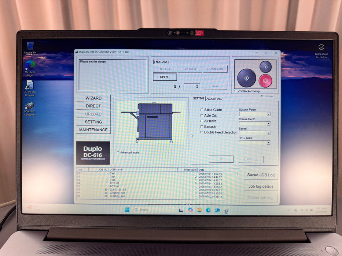Open Outlook from the taskbar
342x256 pixels.
(217, 210)
